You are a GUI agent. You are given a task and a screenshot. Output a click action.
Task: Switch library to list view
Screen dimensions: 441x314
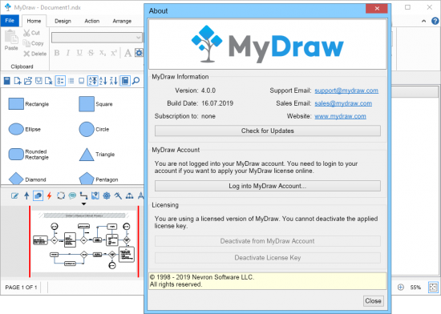pos(71,81)
